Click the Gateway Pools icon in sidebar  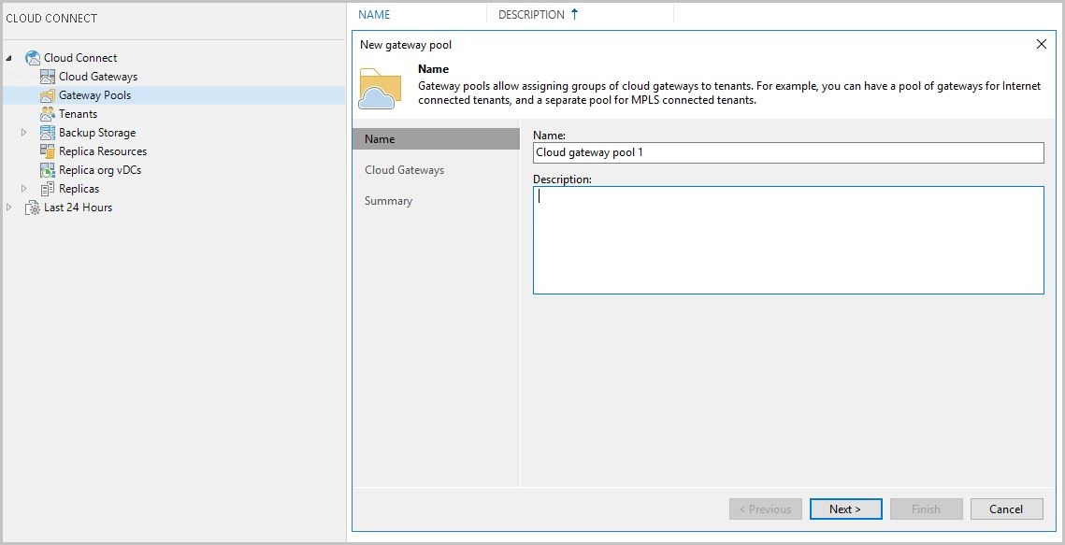coord(47,94)
